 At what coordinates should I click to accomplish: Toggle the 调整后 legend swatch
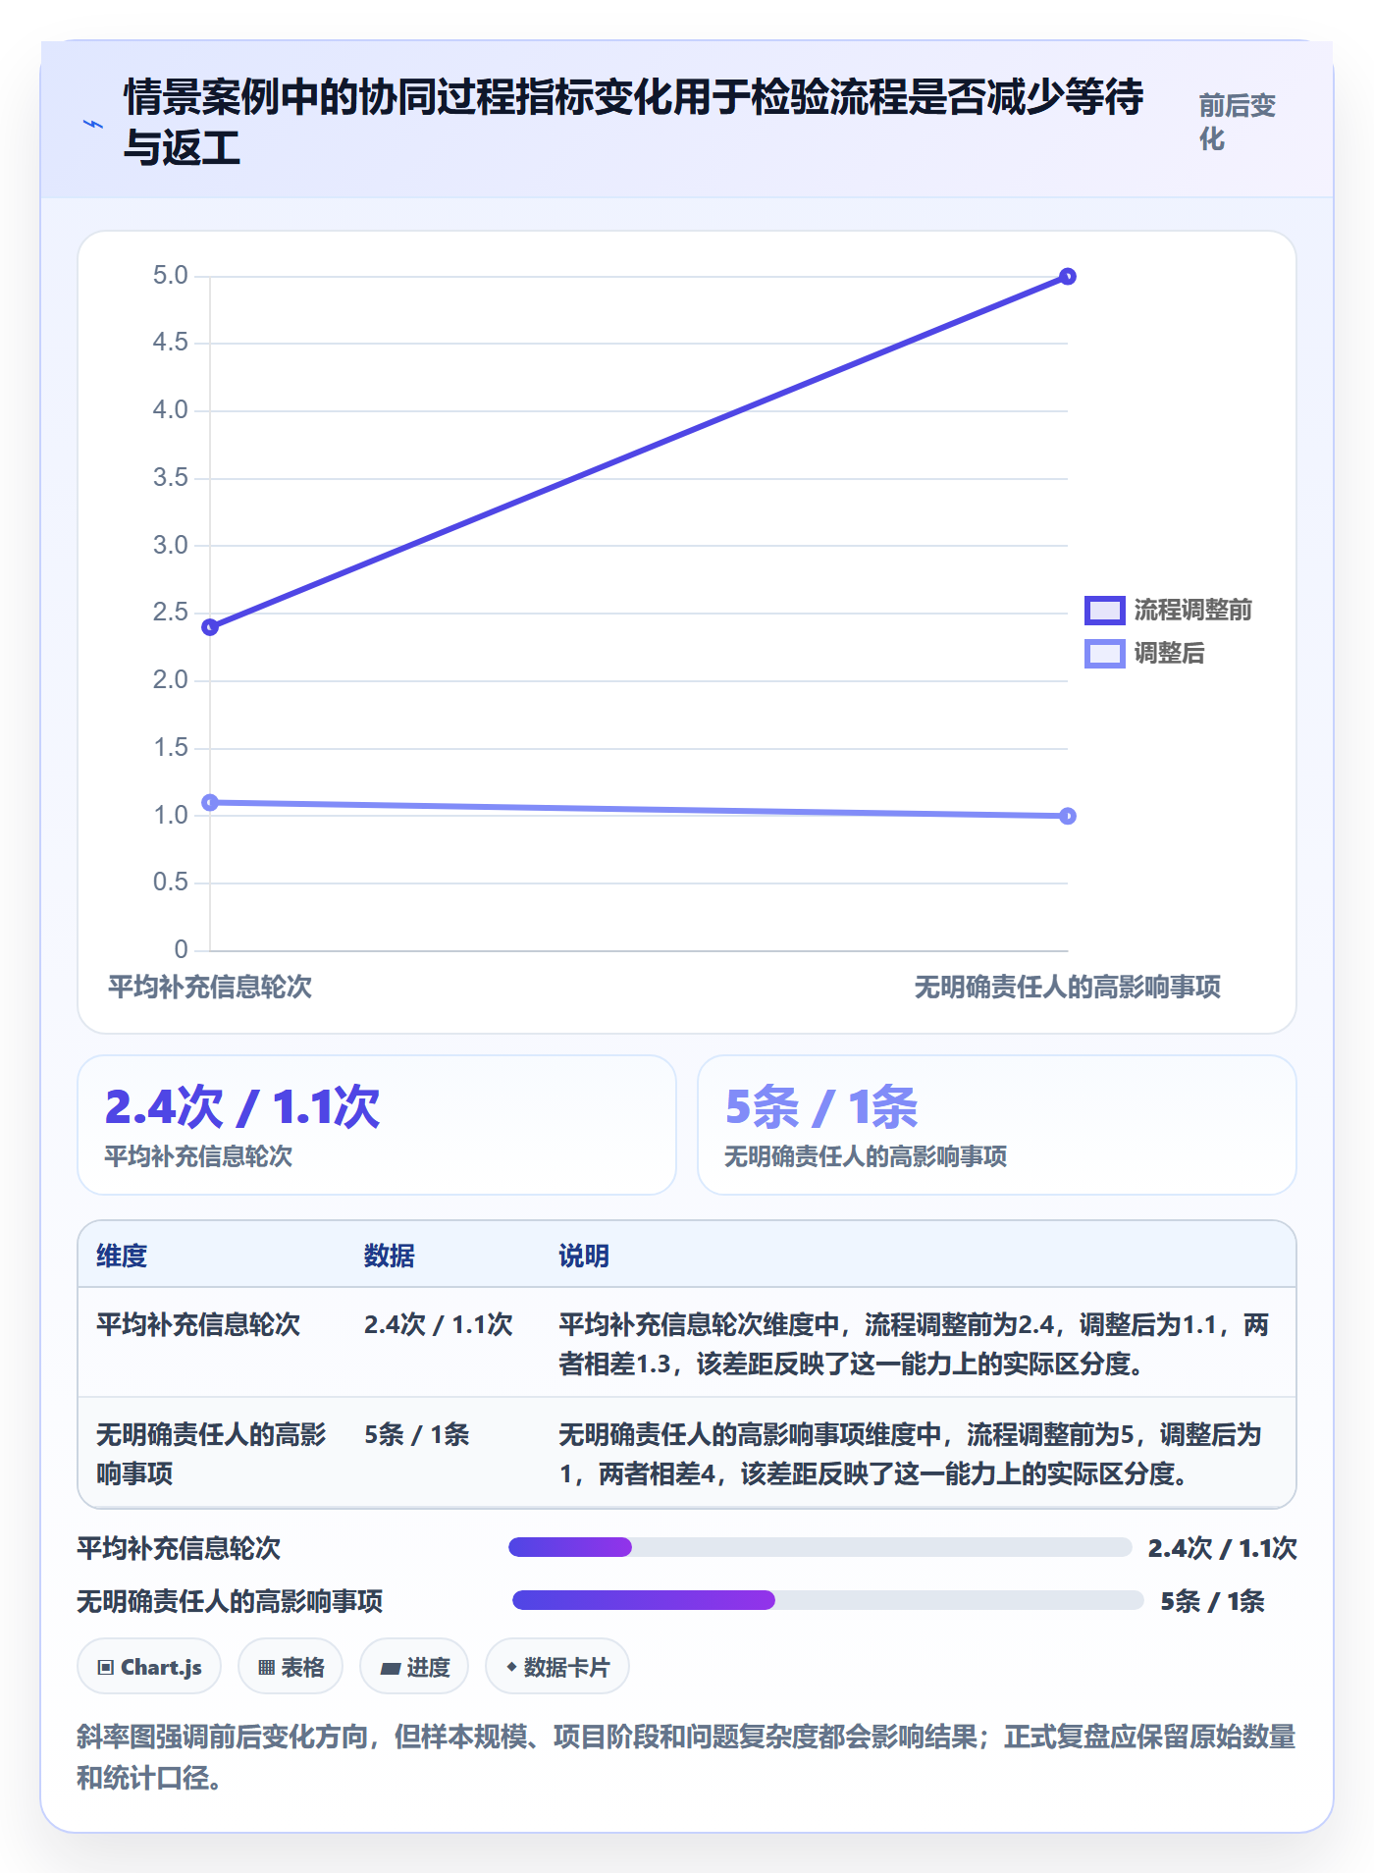1104,653
